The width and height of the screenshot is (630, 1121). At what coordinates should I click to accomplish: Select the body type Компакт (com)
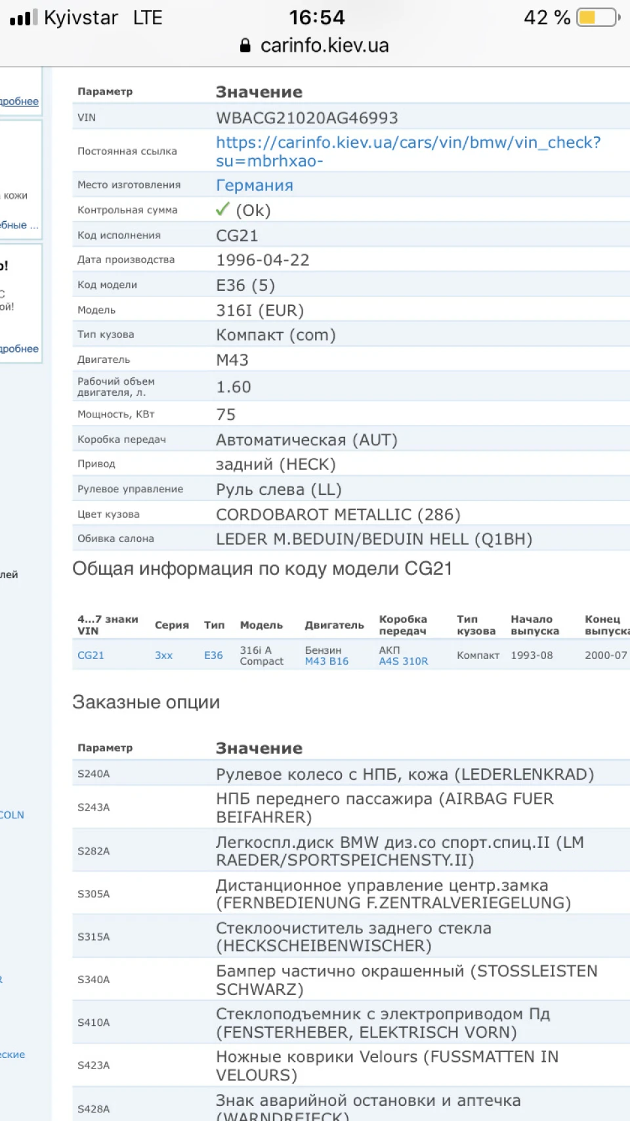pyautogui.click(x=276, y=335)
